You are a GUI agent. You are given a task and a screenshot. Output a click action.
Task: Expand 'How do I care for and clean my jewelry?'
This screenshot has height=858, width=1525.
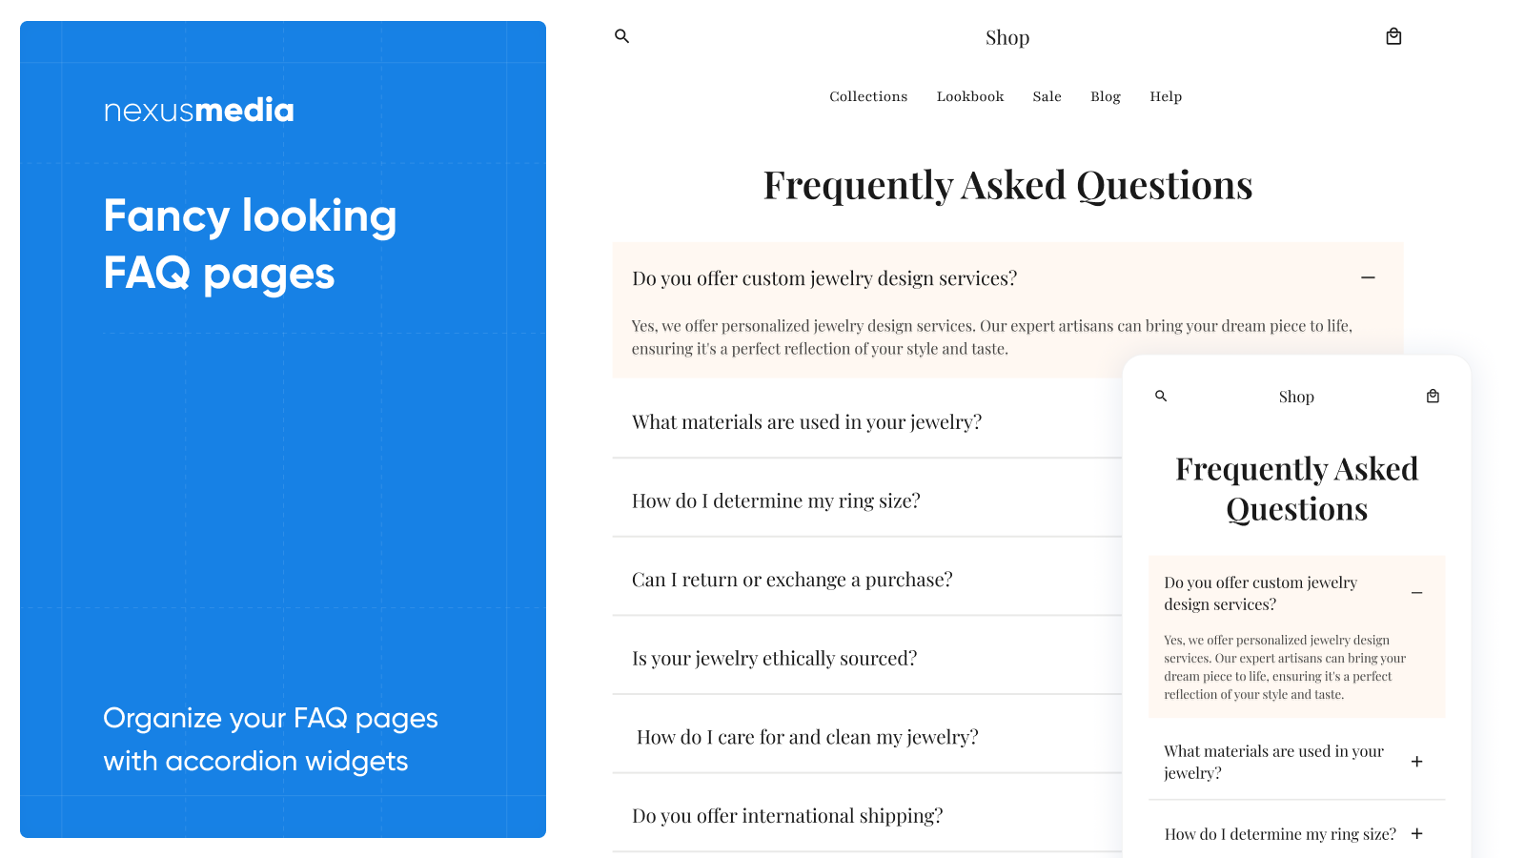click(x=807, y=737)
